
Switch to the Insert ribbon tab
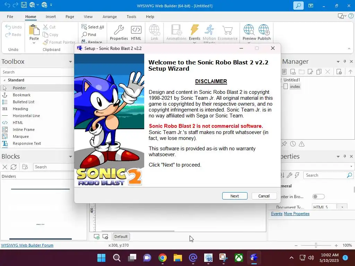[51, 17]
